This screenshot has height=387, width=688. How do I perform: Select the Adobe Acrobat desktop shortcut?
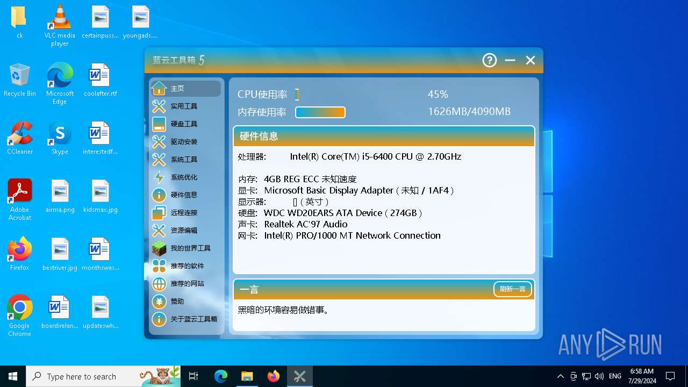[20, 200]
